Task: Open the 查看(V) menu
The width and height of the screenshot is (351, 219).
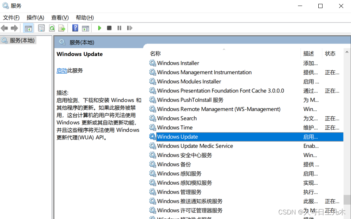Action: coord(60,18)
